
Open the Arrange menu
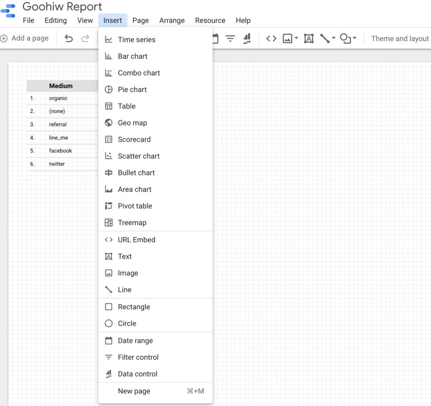[172, 20]
